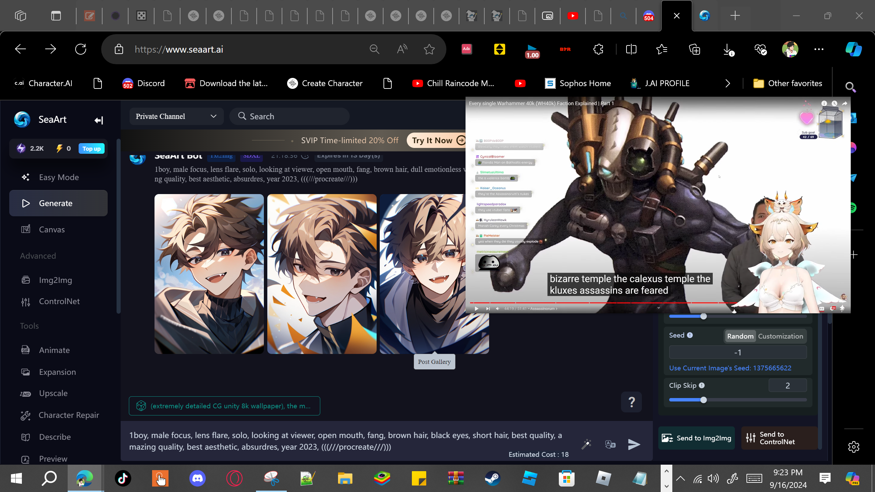Click the SeaArt Search field
Image resolution: width=875 pixels, height=492 pixels.
click(290, 116)
